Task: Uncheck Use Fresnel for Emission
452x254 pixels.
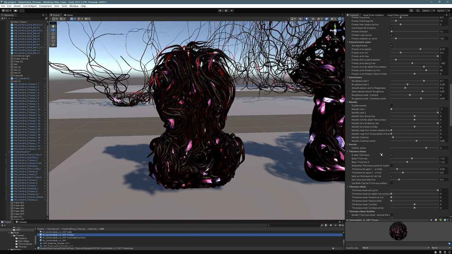Action: pos(391,28)
